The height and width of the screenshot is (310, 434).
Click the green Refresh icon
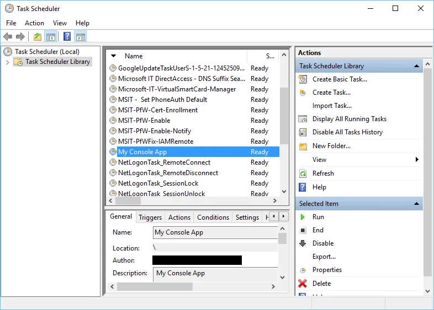pyautogui.click(x=303, y=173)
